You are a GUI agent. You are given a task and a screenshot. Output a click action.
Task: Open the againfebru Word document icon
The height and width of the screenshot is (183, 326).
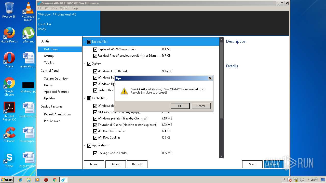28,60
